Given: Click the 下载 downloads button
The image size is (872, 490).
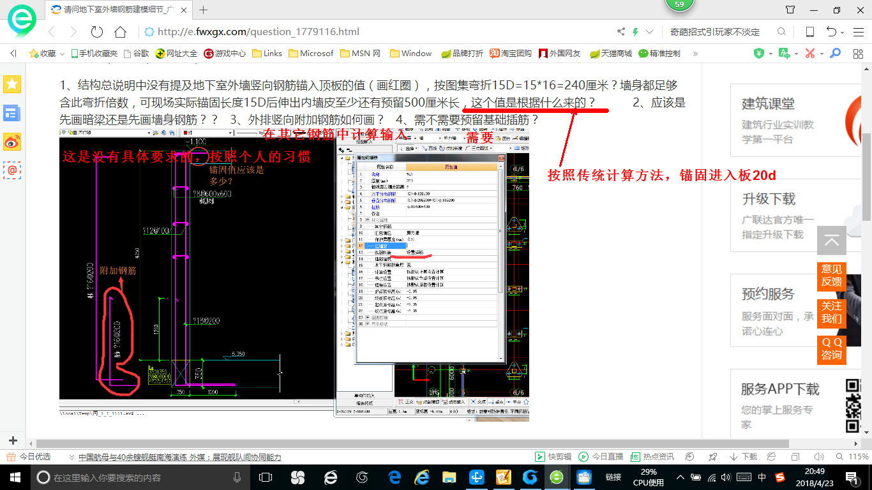Looking at the screenshot, I should (x=743, y=457).
